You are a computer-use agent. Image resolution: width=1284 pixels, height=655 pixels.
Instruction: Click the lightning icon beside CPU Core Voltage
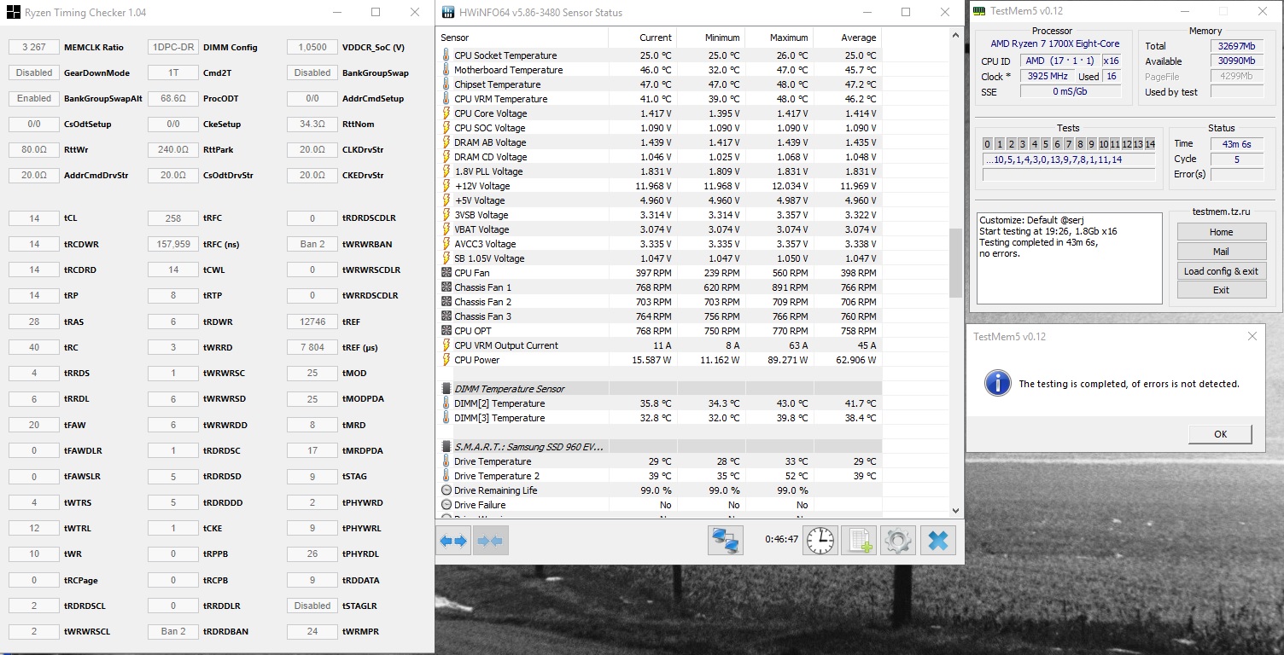(x=446, y=113)
